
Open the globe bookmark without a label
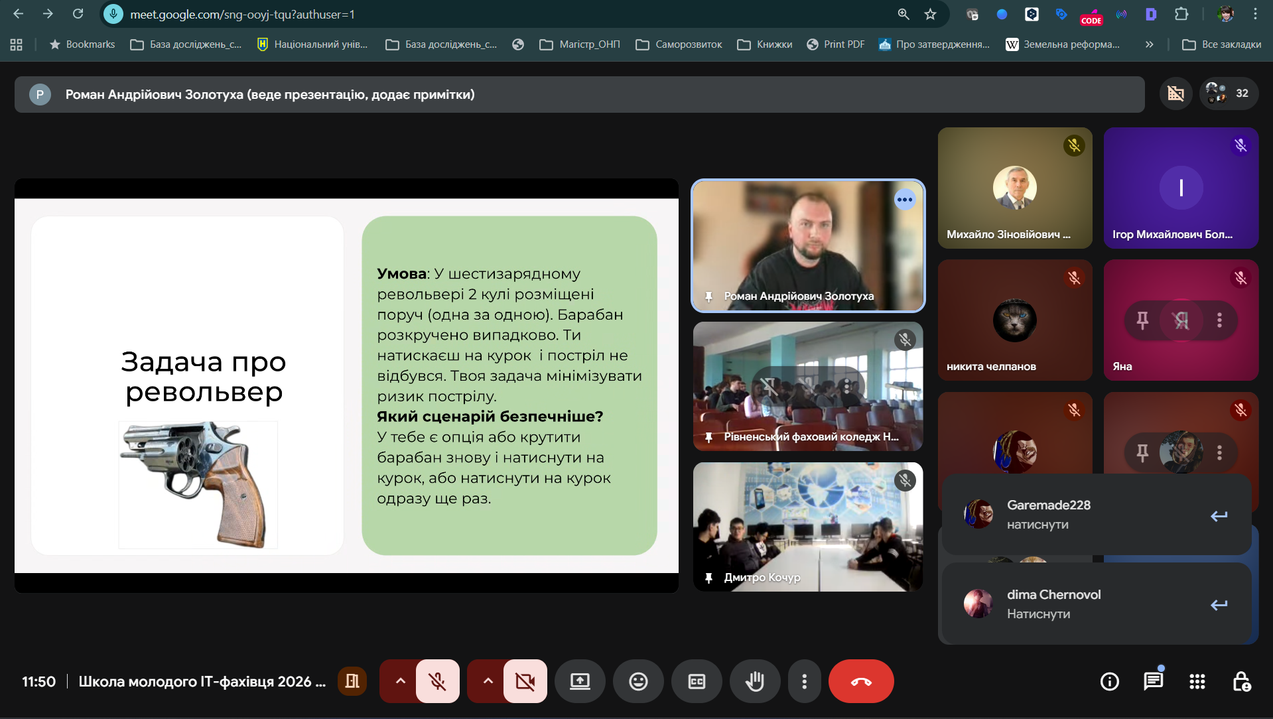518,44
